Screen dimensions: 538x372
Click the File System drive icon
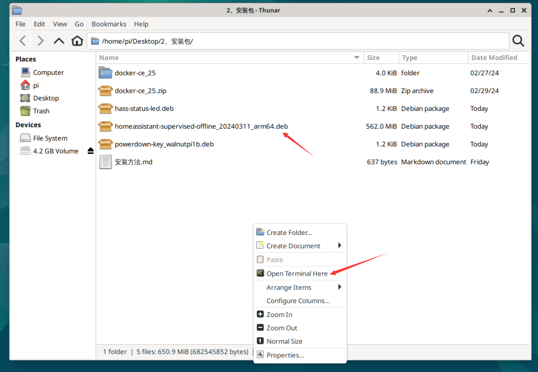[25, 138]
